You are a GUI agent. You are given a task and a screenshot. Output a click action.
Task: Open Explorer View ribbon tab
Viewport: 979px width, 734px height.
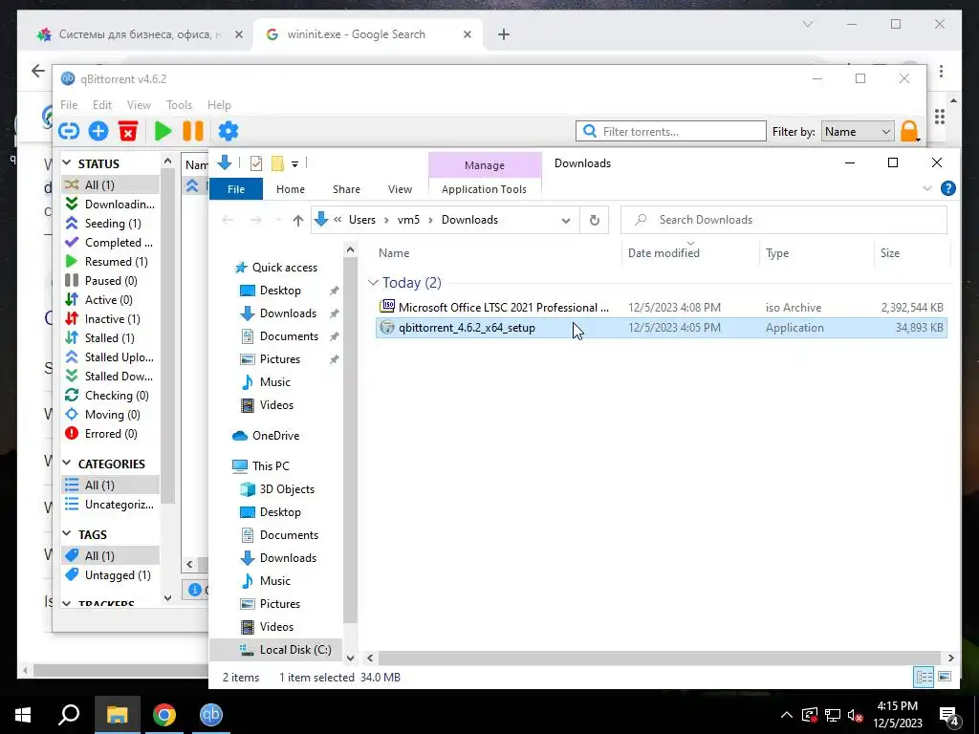tap(400, 189)
